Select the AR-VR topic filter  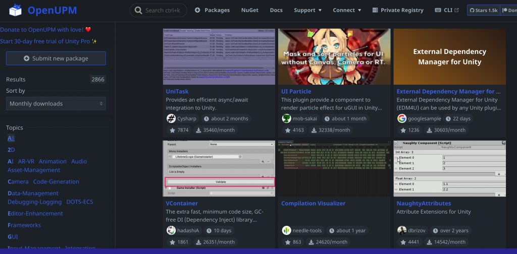coord(26,162)
